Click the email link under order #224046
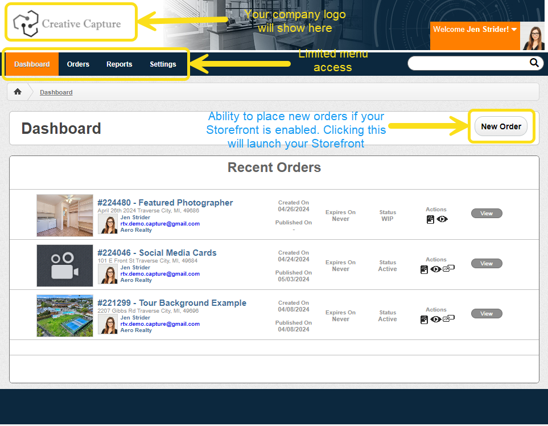 [x=160, y=273]
